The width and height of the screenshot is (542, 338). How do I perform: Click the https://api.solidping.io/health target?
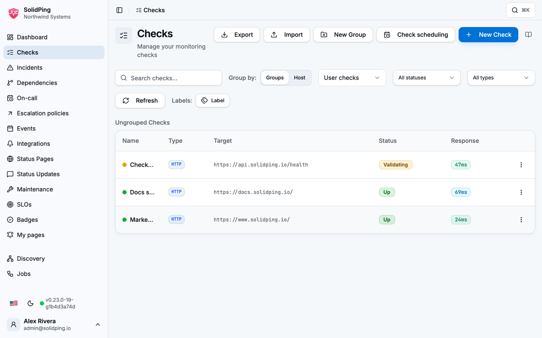261,165
